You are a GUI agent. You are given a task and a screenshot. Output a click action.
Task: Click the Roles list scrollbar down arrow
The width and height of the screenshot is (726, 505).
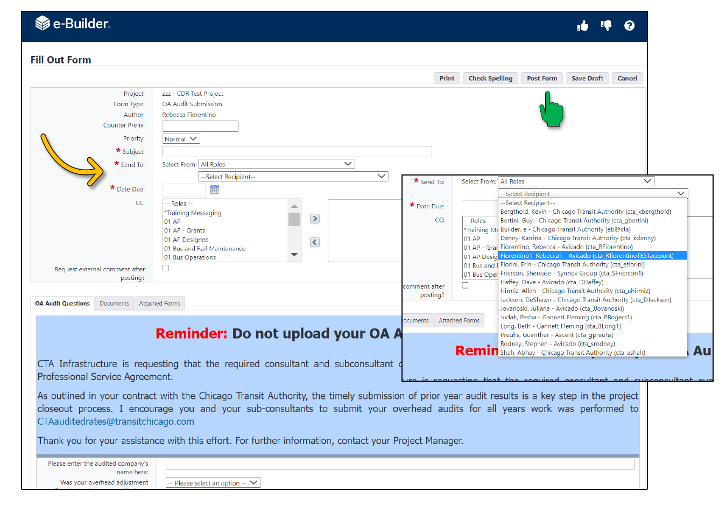click(x=294, y=255)
